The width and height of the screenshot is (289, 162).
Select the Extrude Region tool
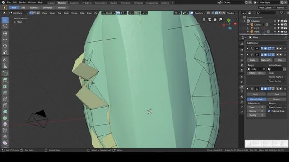tap(5, 80)
